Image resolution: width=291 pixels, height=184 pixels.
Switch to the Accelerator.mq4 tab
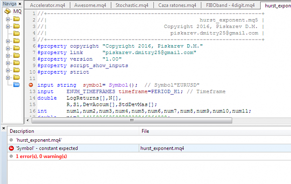click(x=47, y=5)
